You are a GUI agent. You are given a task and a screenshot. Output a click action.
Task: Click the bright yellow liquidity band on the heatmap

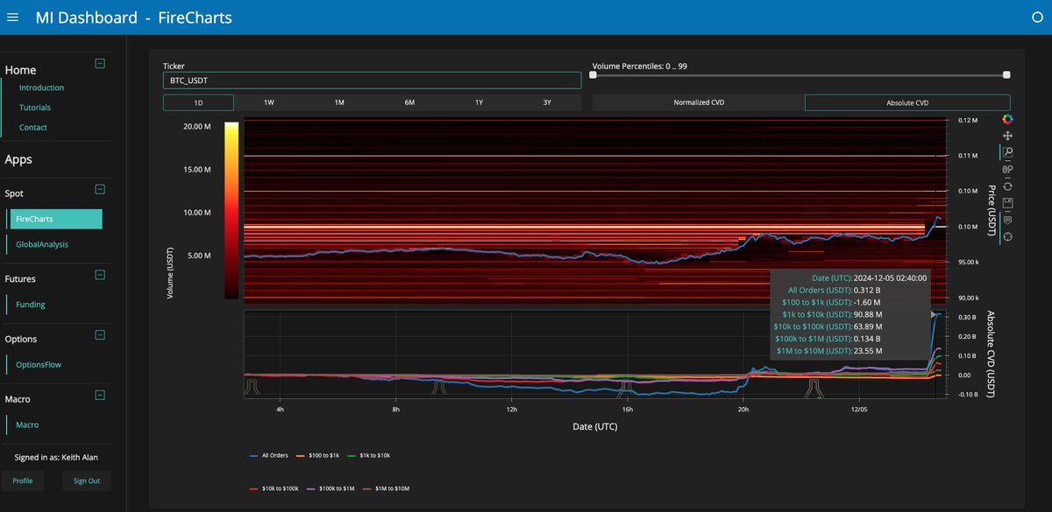(585, 226)
